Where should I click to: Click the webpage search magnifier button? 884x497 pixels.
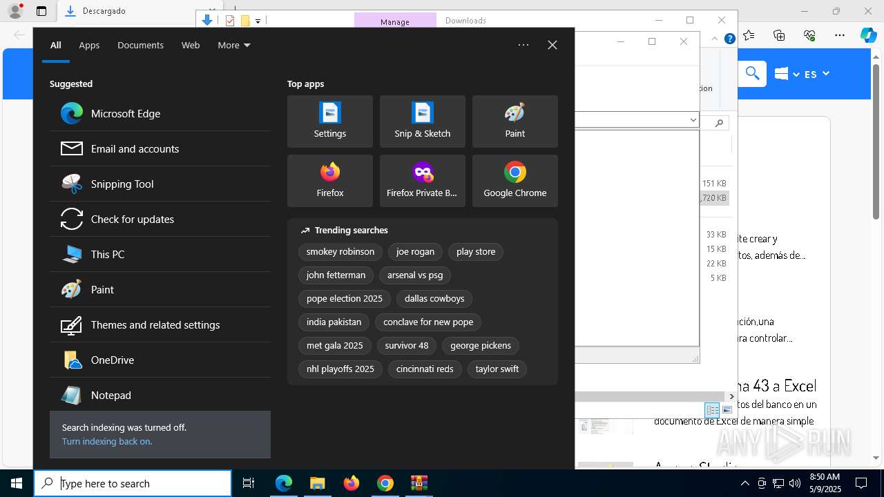(x=752, y=73)
